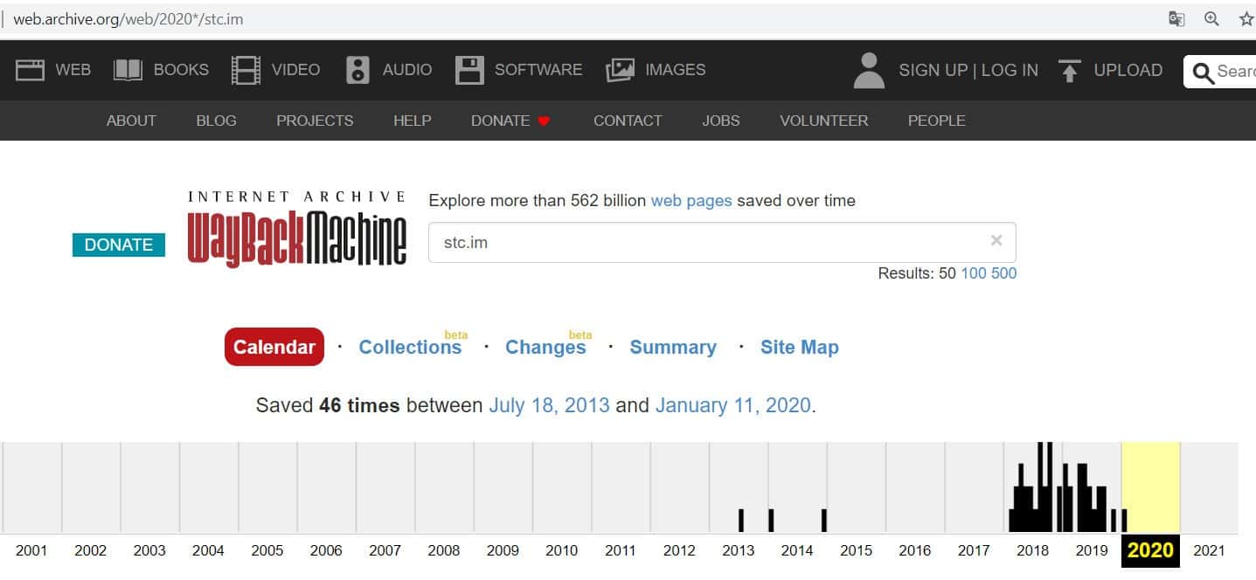The width and height of the screenshot is (1256, 580).
Task: Click the DONATE navigation link
Action: point(500,121)
